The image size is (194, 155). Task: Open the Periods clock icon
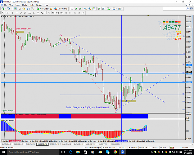pos(114,9)
